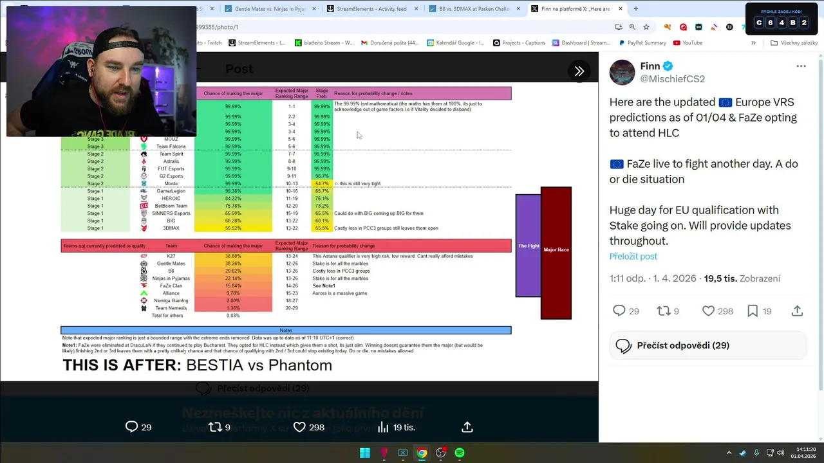
Task: Open the @MischiefCS2 handle link
Action: point(673,79)
